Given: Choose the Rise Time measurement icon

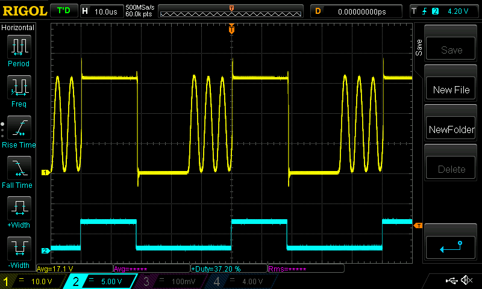Looking at the screenshot, I should (19, 128).
